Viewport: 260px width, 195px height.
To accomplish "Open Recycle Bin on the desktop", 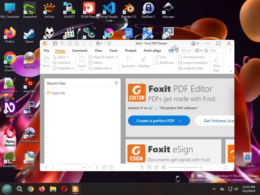I will [x=247, y=159].
